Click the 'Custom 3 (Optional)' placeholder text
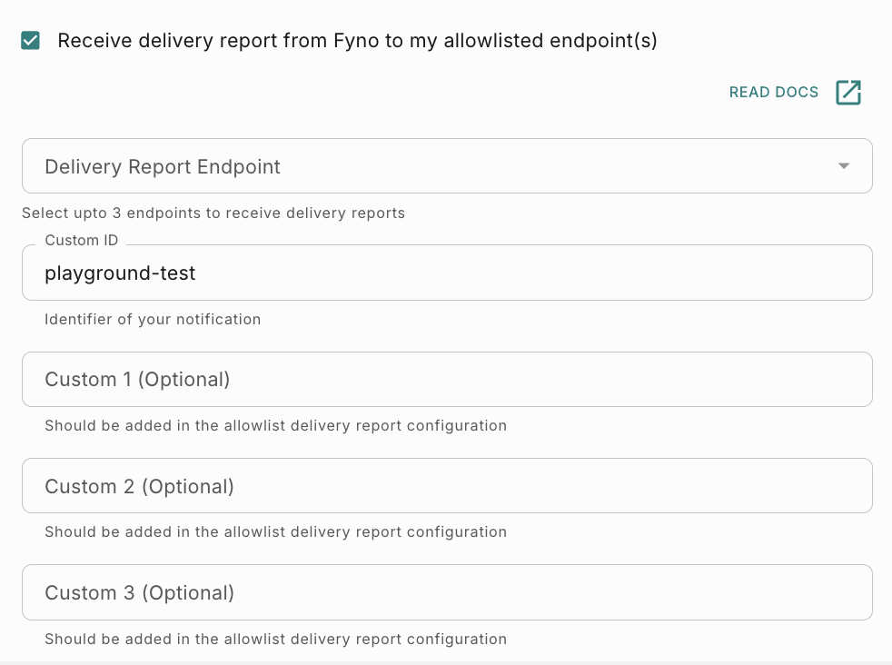 (x=139, y=593)
